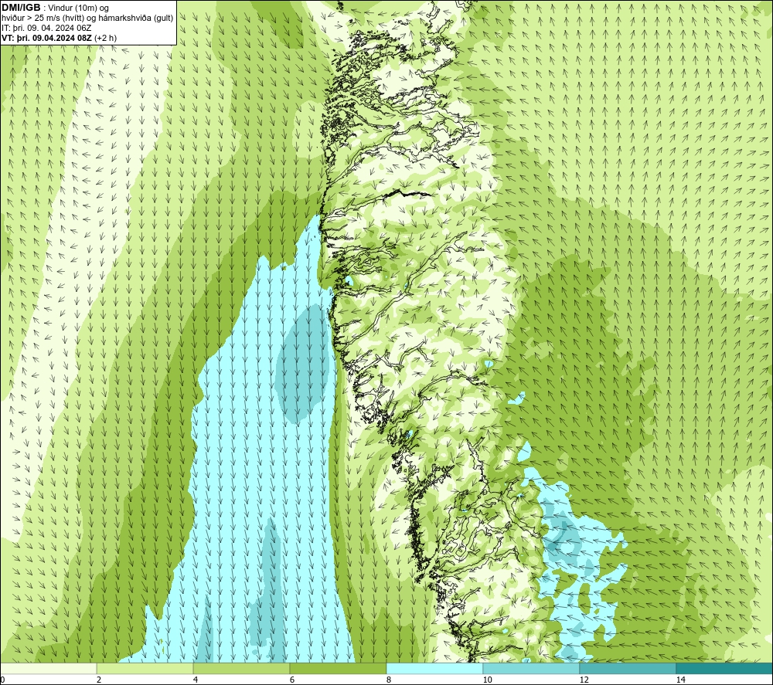
Task: Click the '0' colorbar label
Action: click(x=2, y=680)
